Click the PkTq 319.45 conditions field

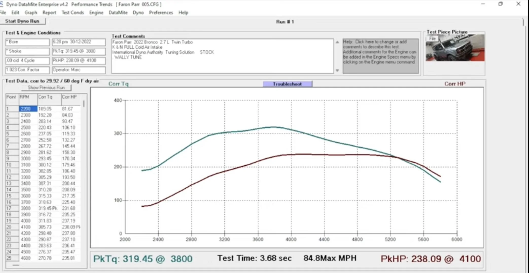[x=79, y=51]
